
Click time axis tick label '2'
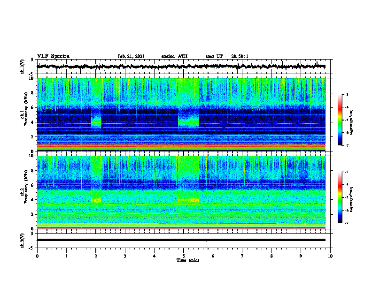[x=96, y=256]
